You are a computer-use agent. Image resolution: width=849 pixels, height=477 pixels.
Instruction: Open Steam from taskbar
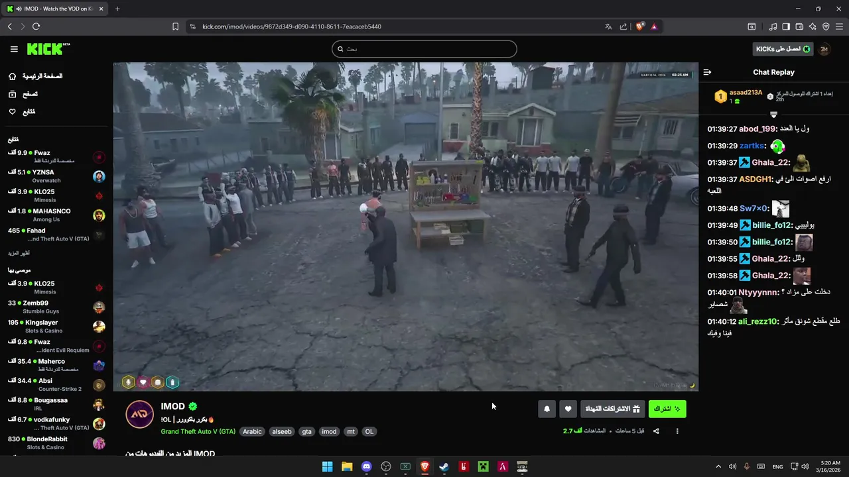click(x=444, y=466)
